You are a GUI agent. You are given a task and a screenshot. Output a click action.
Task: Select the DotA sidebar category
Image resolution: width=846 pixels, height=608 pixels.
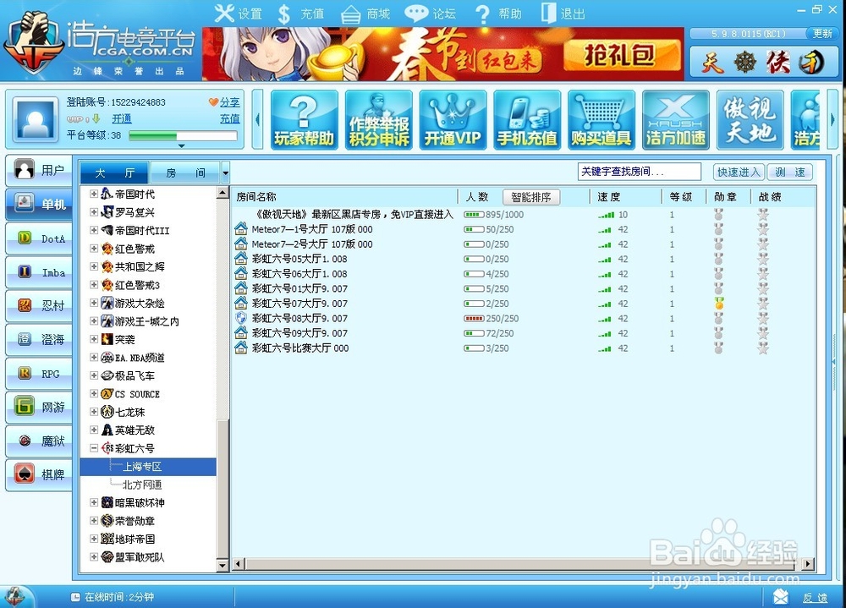point(39,238)
